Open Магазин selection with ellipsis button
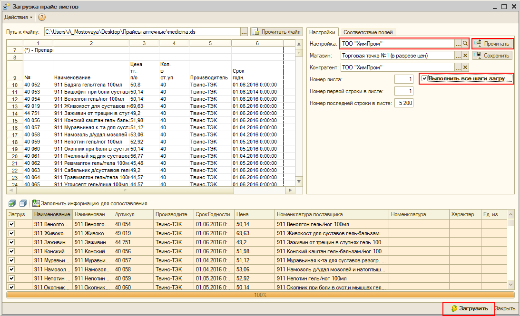Viewport: 520px width, 316px height. point(458,56)
